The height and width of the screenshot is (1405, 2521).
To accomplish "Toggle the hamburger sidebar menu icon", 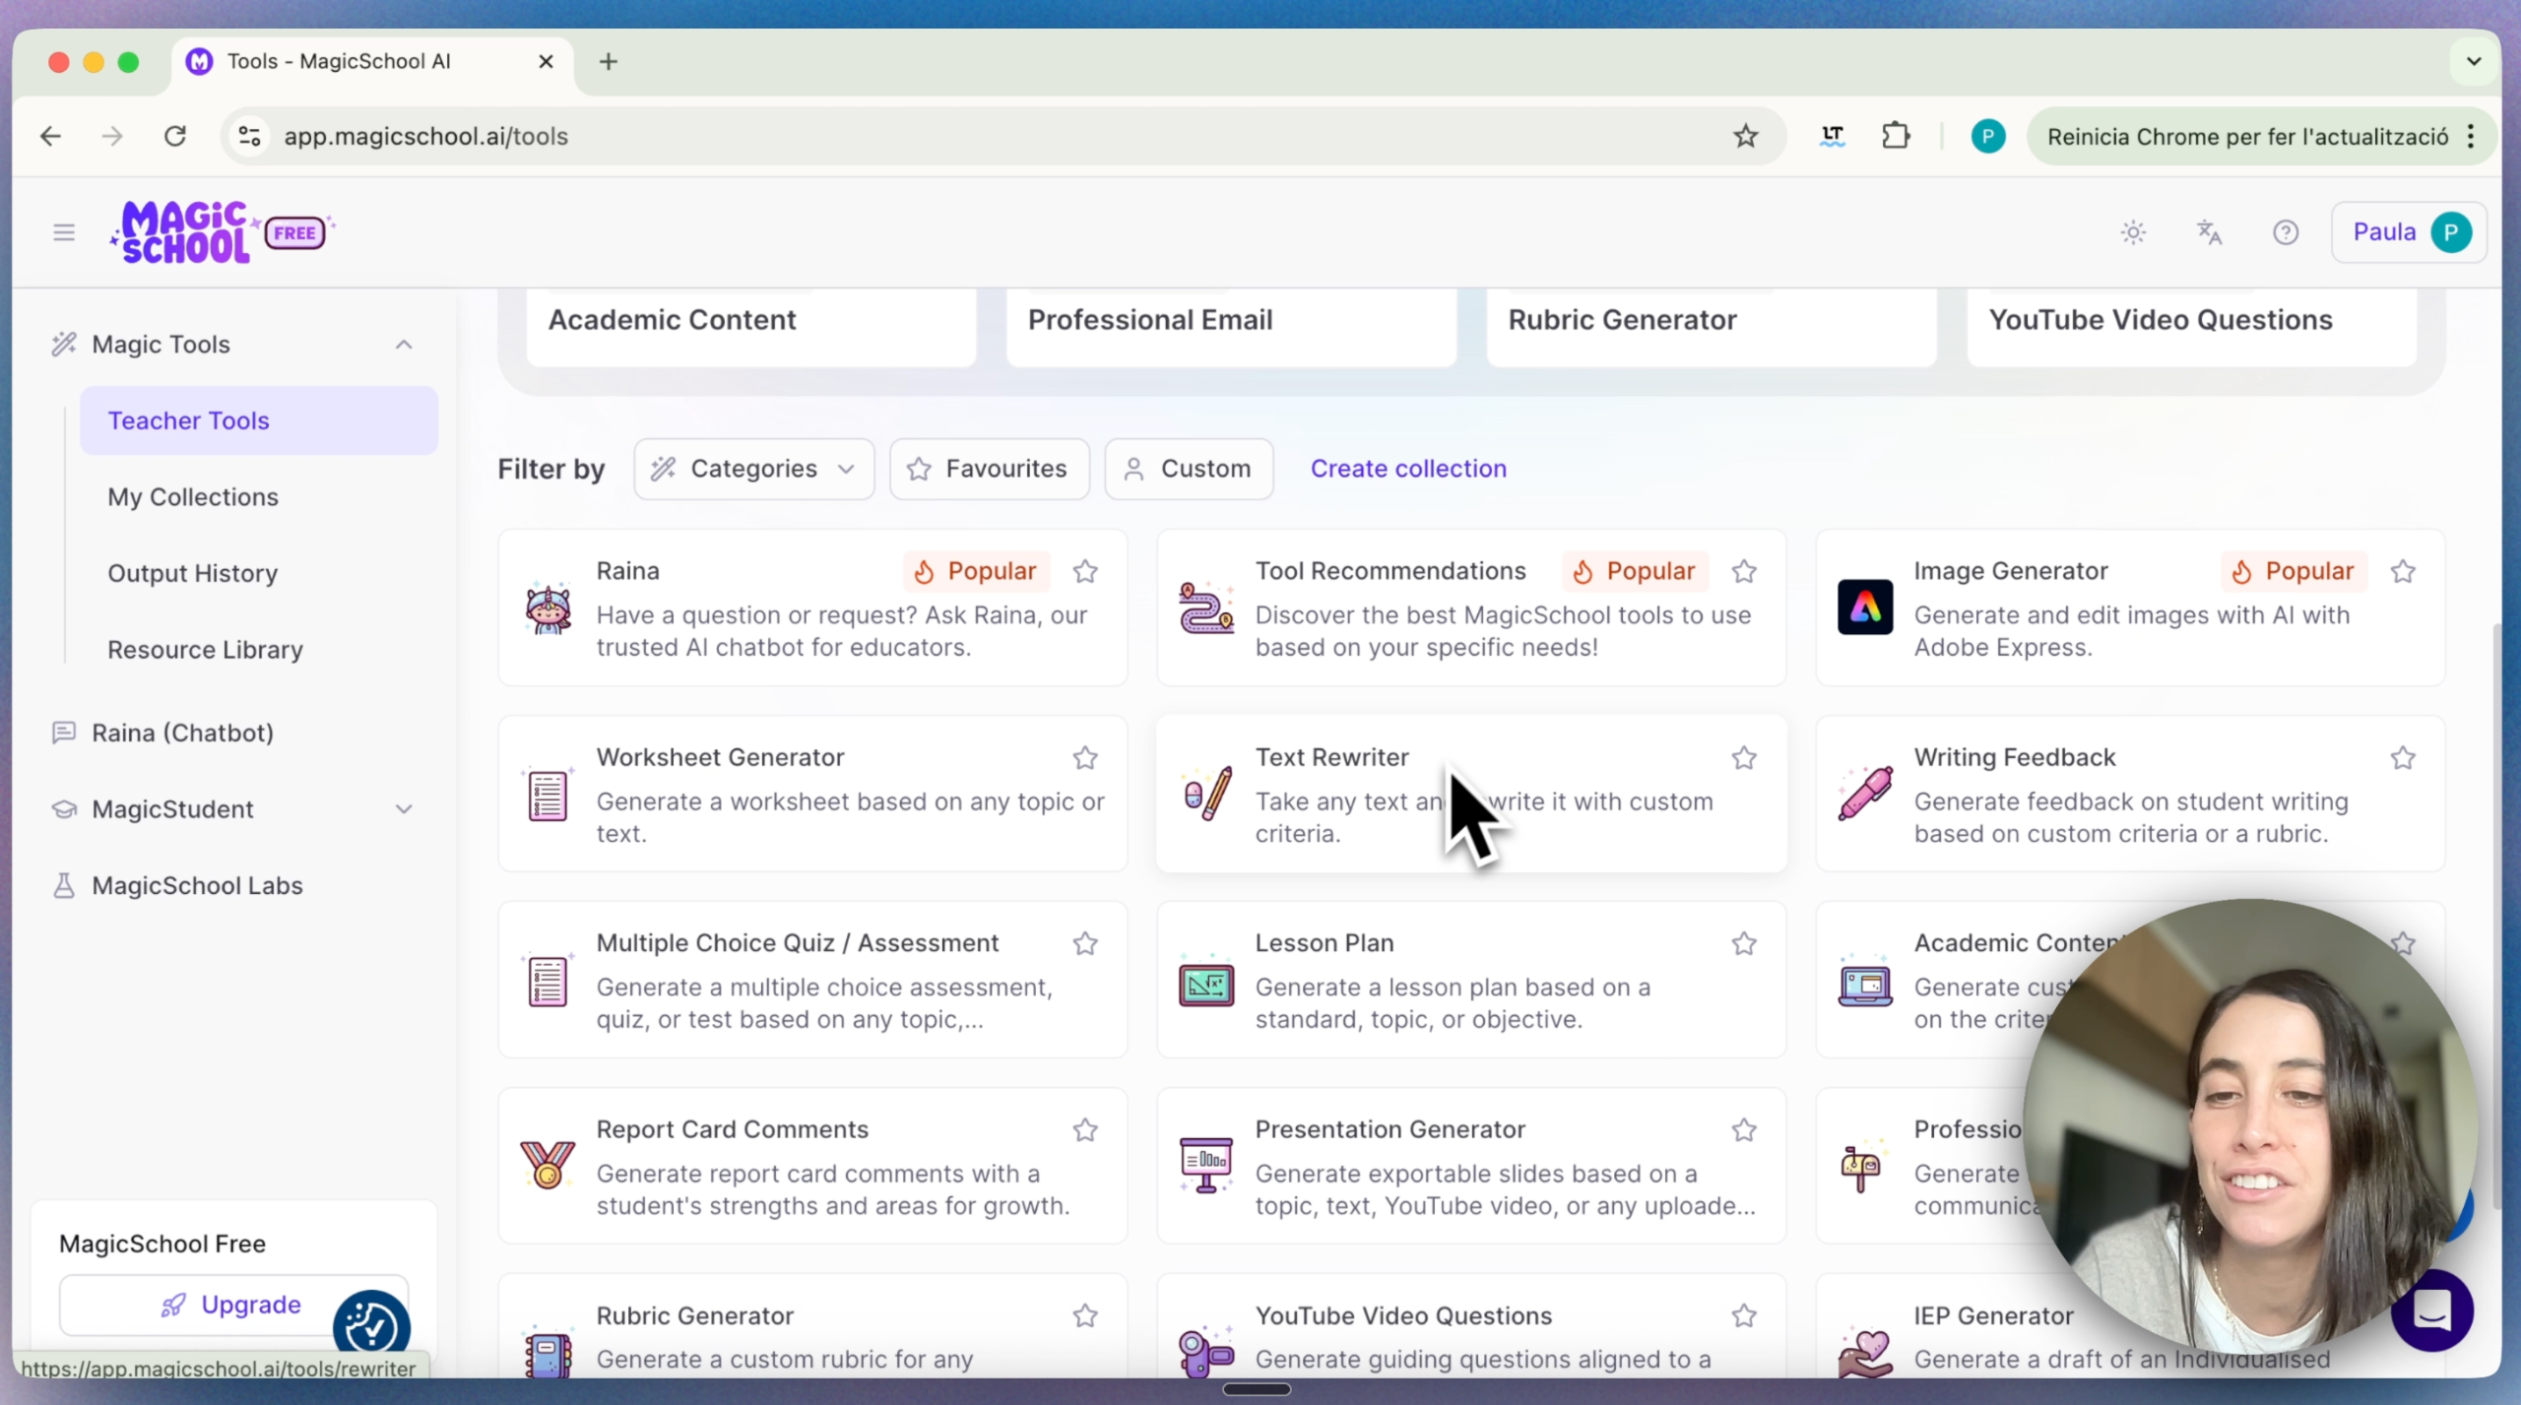I will click(64, 232).
